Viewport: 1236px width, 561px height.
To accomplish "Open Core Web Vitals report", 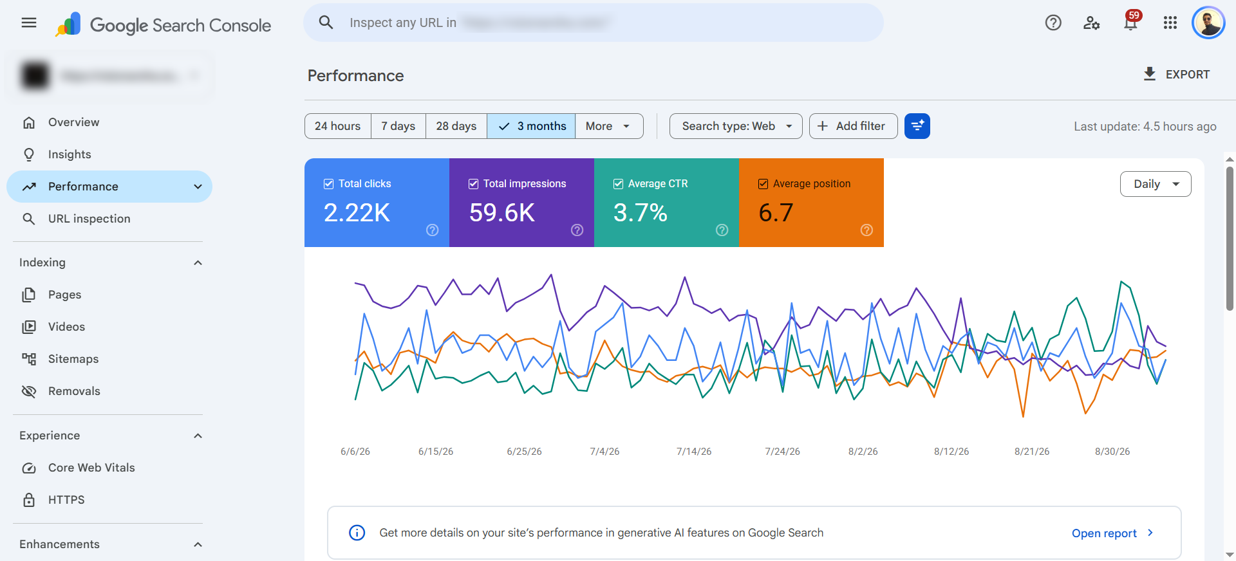I will click(109, 468).
